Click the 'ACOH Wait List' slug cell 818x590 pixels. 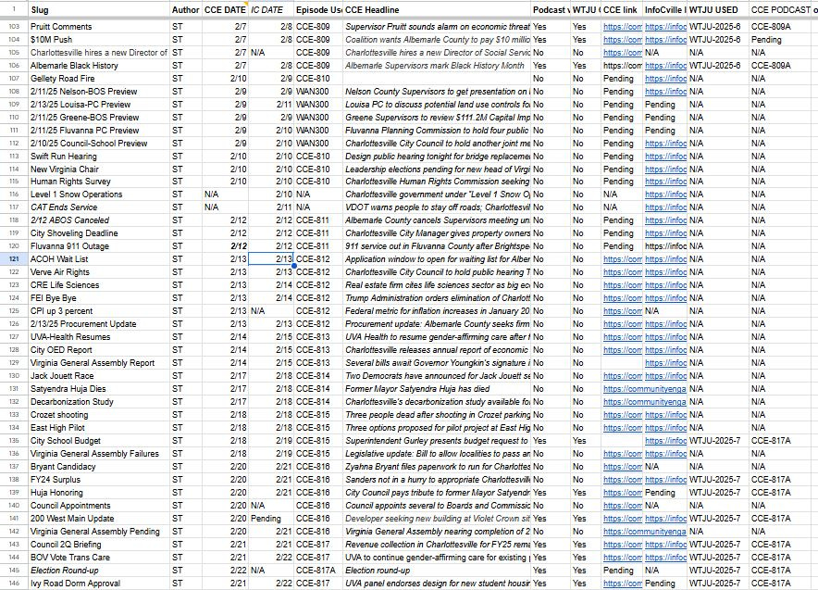coord(99,259)
